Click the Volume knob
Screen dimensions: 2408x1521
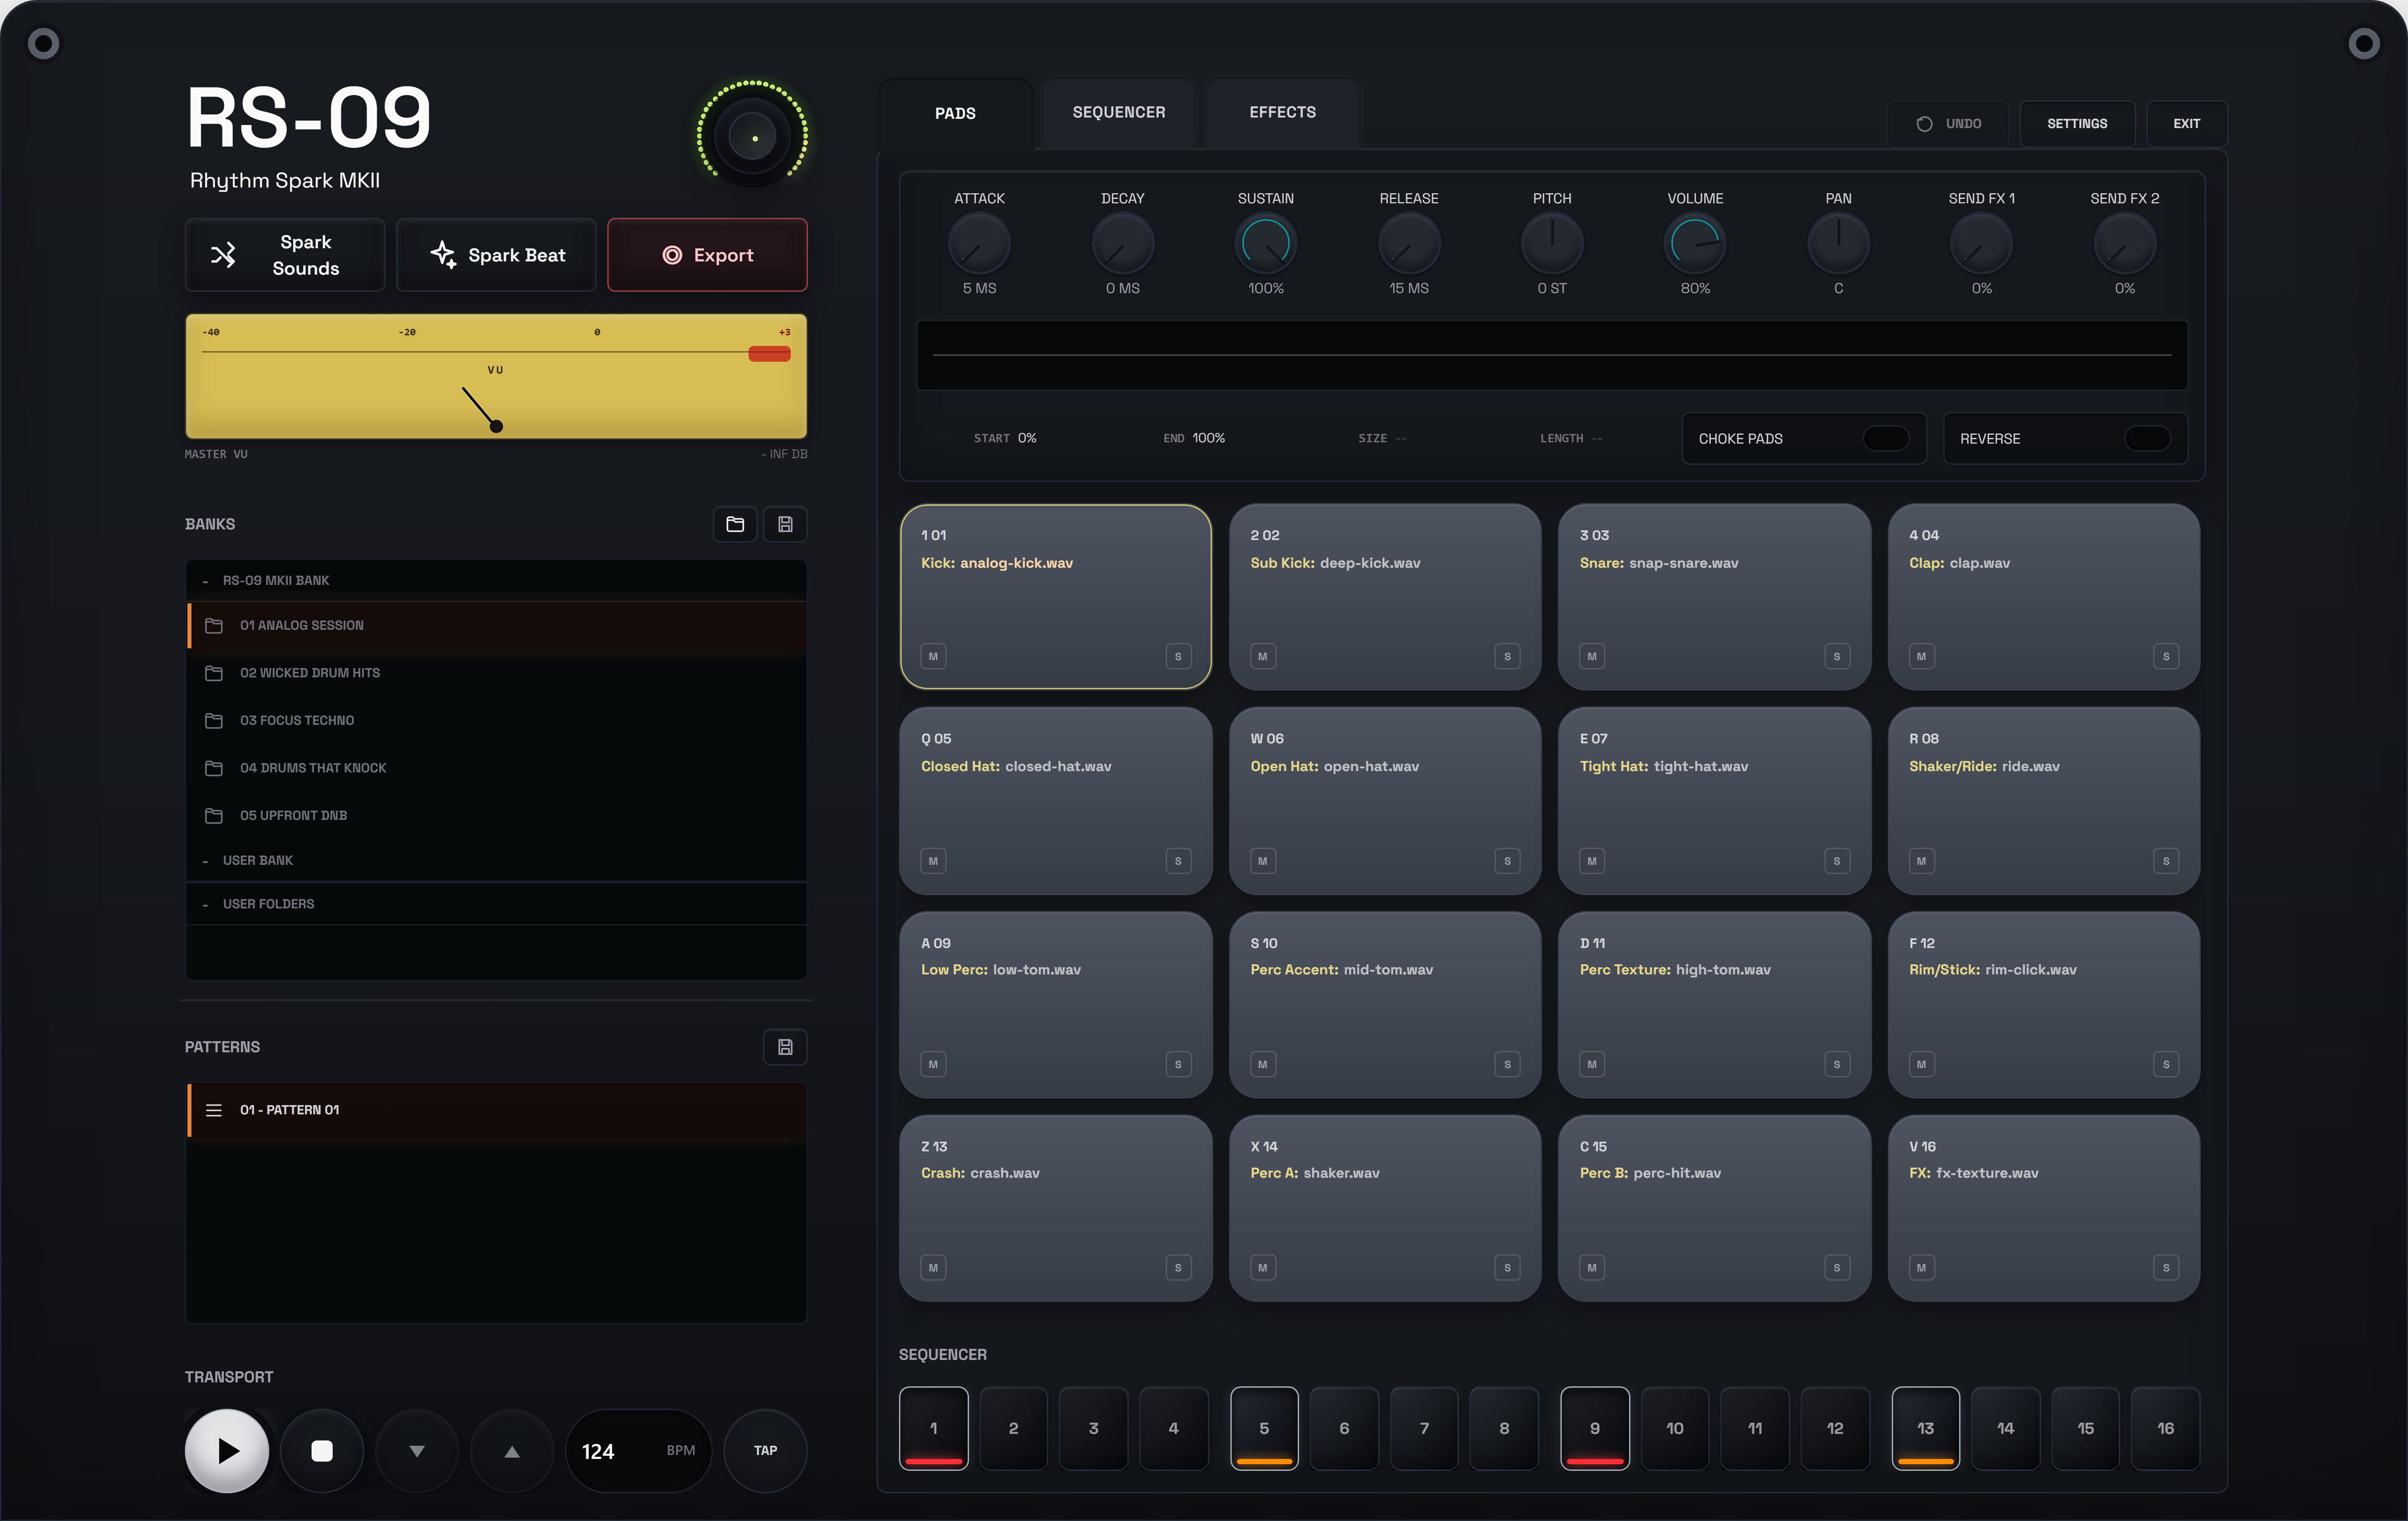[1695, 243]
